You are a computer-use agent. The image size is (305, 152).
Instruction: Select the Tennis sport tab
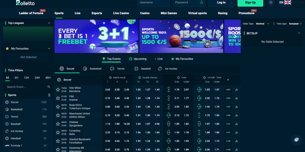click(x=117, y=69)
